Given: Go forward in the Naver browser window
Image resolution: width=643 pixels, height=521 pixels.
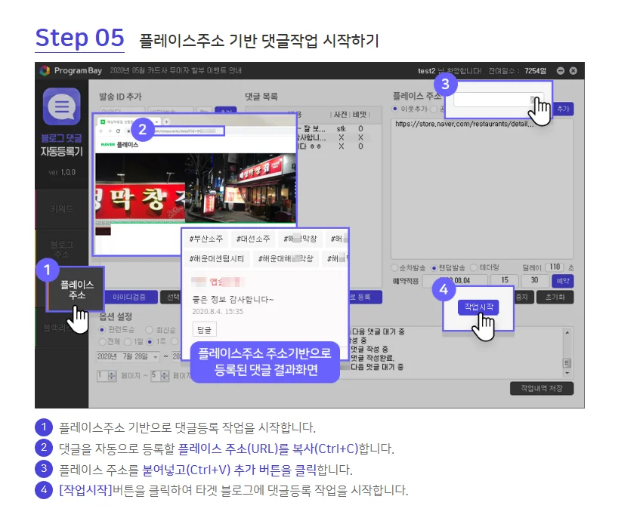Looking at the screenshot, I should pyautogui.click(x=110, y=131).
